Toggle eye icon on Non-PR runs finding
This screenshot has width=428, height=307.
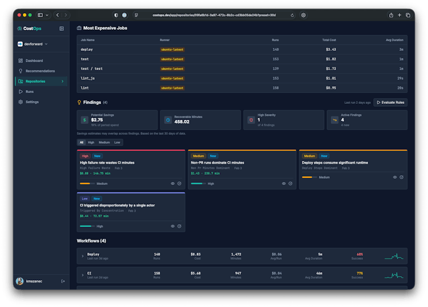click(x=284, y=184)
